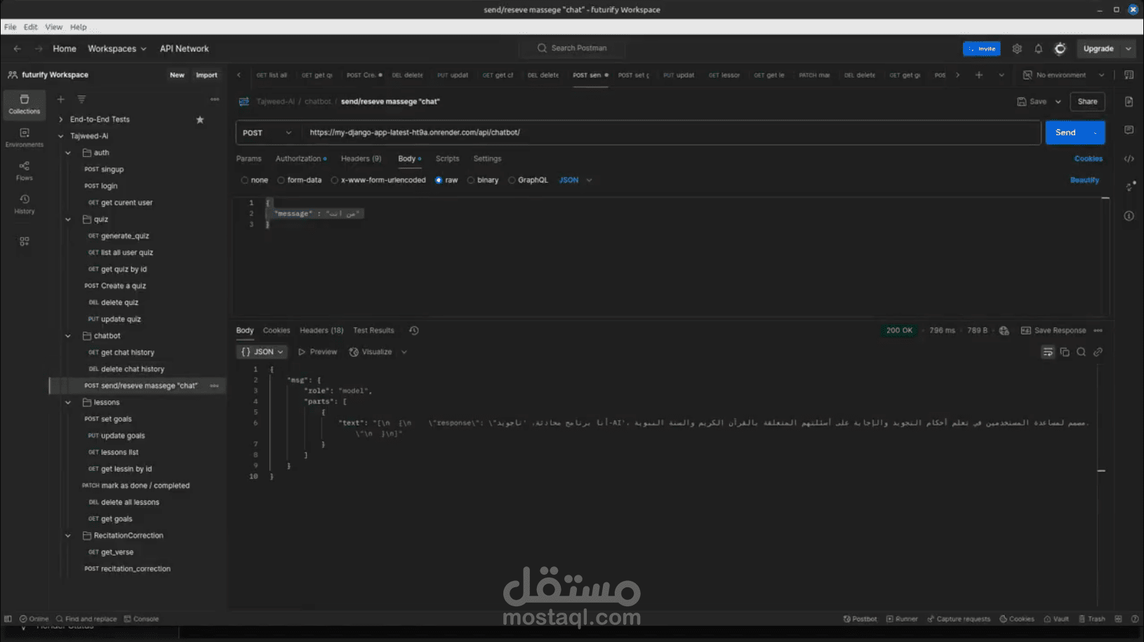This screenshot has height=642, width=1144.
Task: Open Postbot in the status bar
Action: [860, 620]
